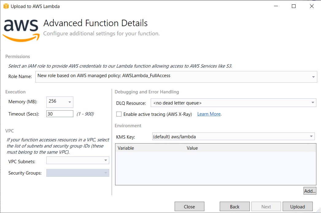Click the Add... environment variable button

pyautogui.click(x=310, y=191)
